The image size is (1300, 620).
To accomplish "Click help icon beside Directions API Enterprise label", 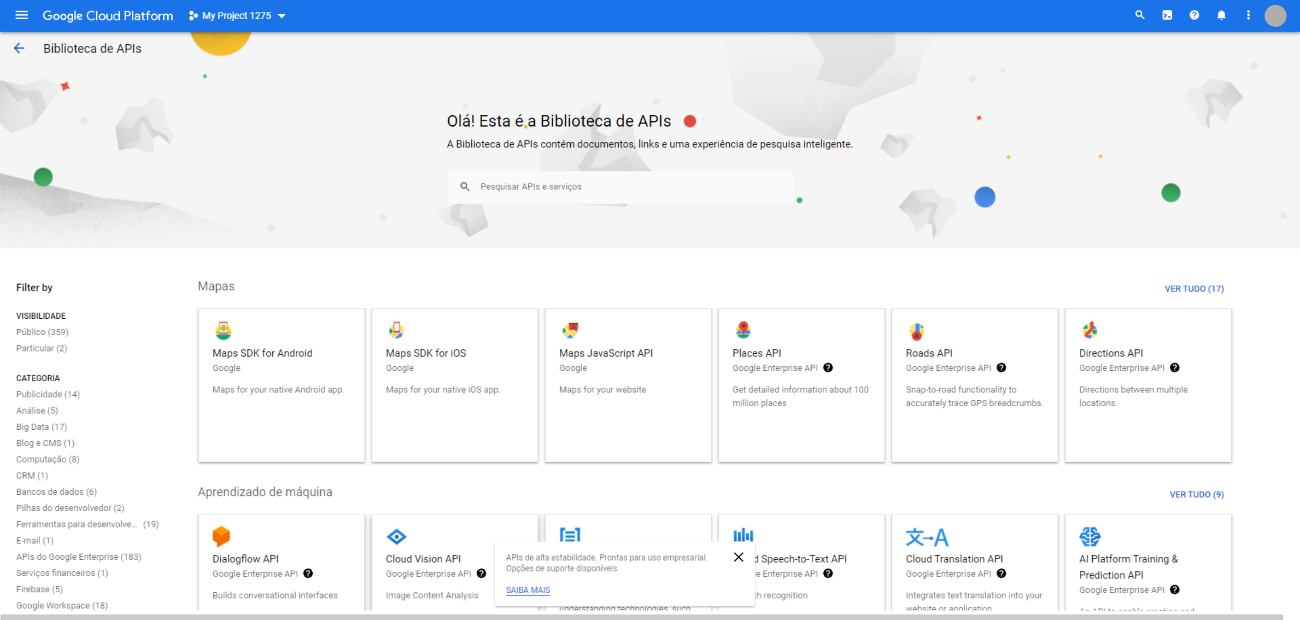I will (1175, 368).
